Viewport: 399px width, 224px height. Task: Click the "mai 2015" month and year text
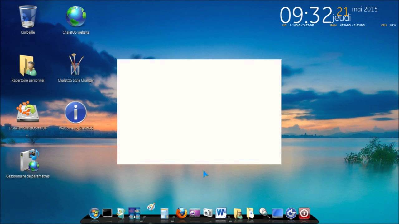point(365,9)
